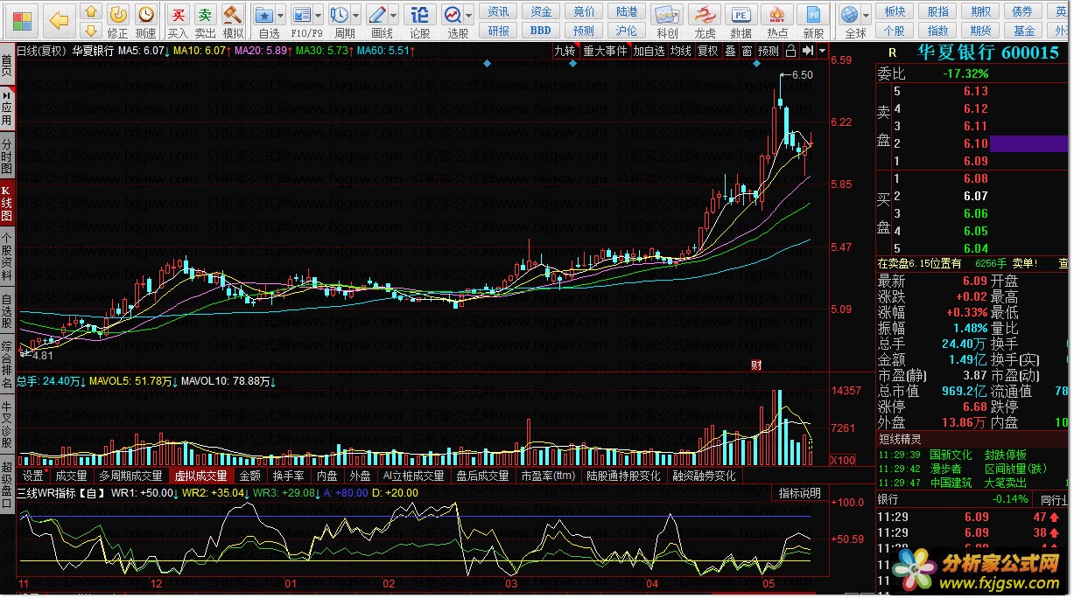The width and height of the screenshot is (1074, 598).
Task: Toggle 重大事件 major events display
Action: tap(605, 51)
